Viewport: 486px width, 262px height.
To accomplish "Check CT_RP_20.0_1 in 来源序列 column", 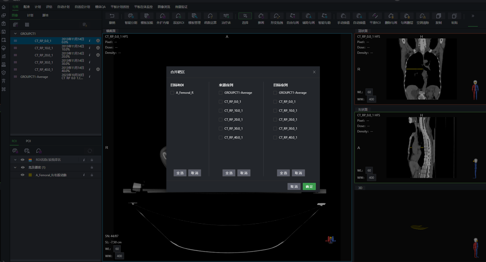I will point(221,120).
